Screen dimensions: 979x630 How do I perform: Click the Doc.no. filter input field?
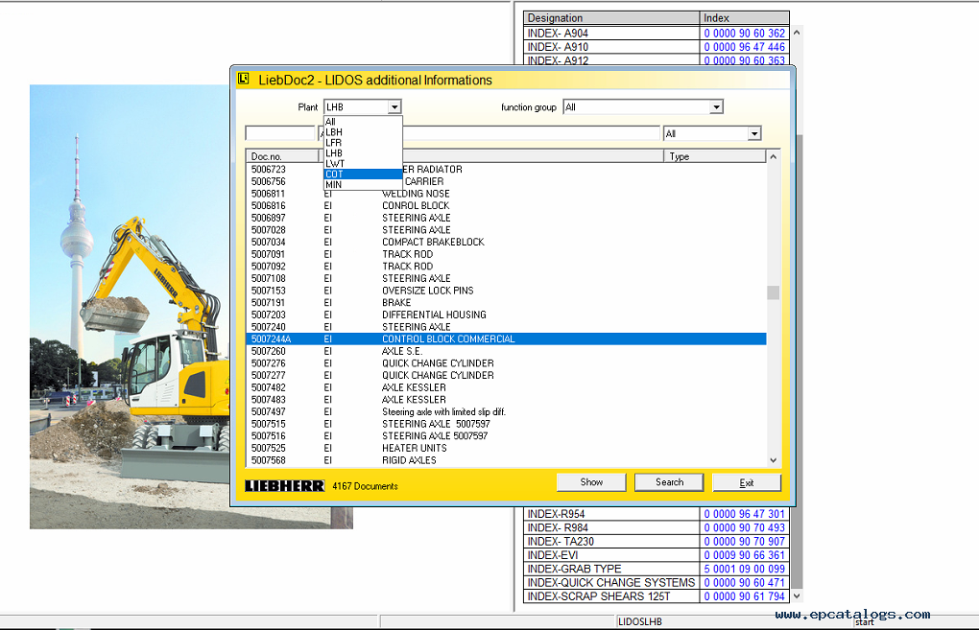click(280, 133)
